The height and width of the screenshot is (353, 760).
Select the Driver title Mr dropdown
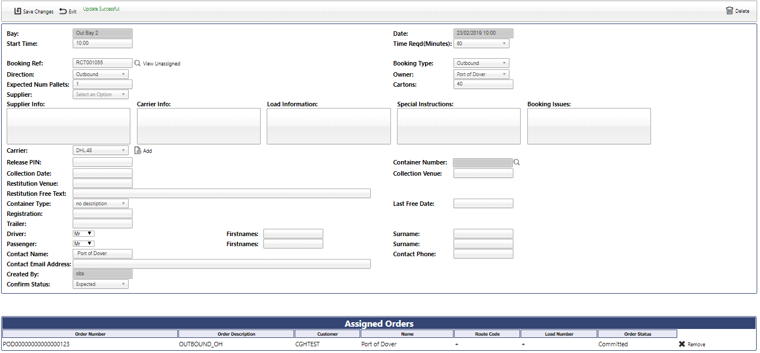pos(84,234)
